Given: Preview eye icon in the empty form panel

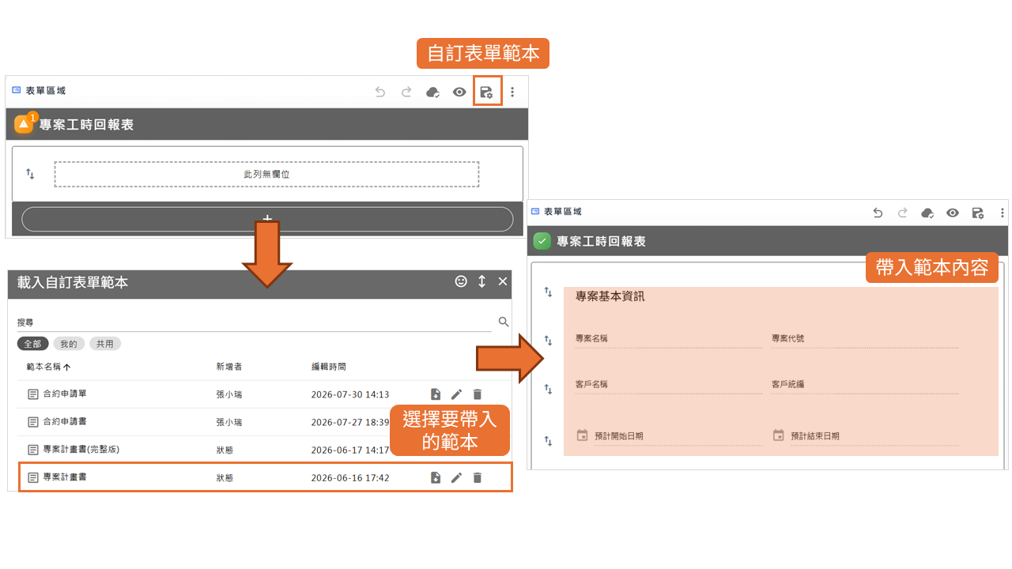Looking at the screenshot, I should pos(459,92).
